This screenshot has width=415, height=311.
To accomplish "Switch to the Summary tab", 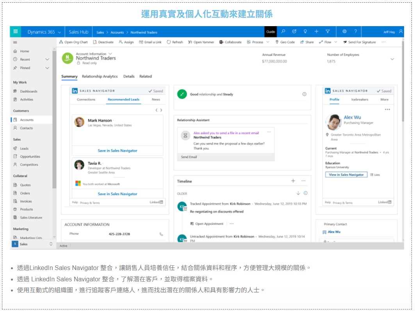I will click(x=69, y=76).
